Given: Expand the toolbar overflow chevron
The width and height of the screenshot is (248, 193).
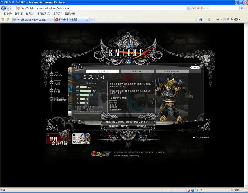Looking at the screenshot, I should point(246,18).
